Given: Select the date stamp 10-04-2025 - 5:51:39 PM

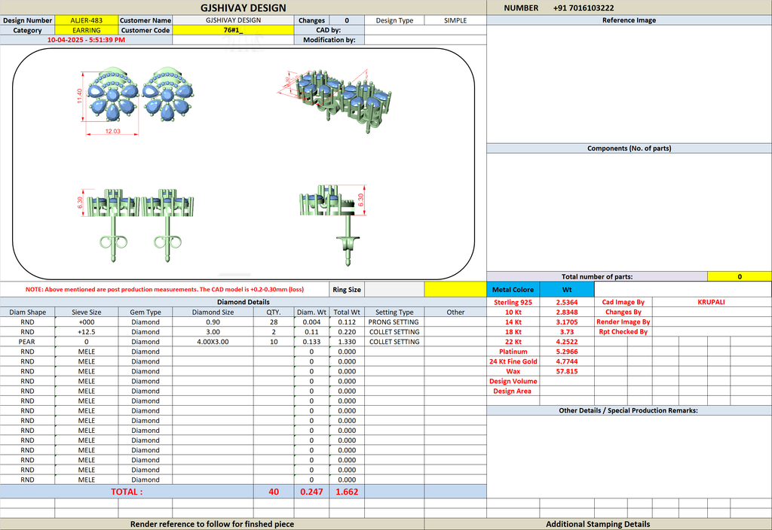Looking at the screenshot, I should [x=86, y=40].
